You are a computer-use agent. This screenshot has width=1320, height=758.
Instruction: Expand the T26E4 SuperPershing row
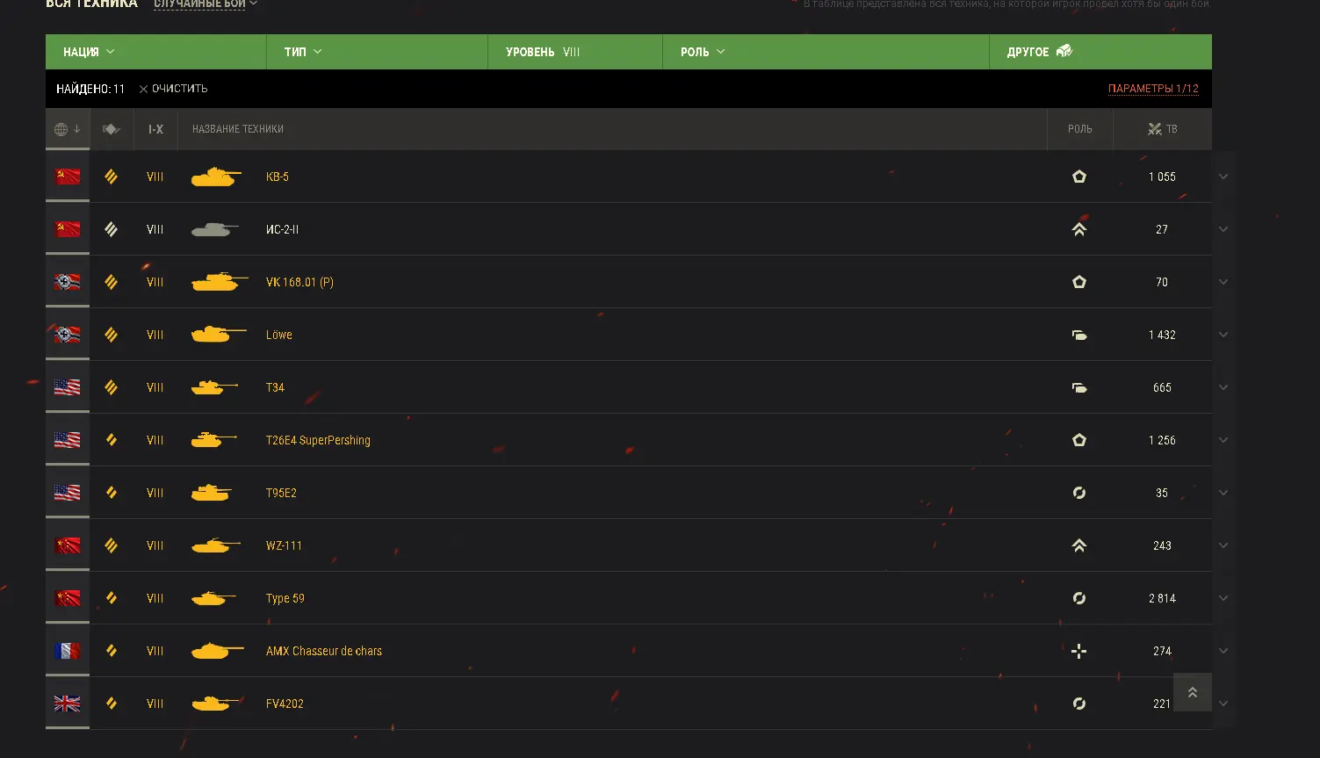(x=1223, y=440)
